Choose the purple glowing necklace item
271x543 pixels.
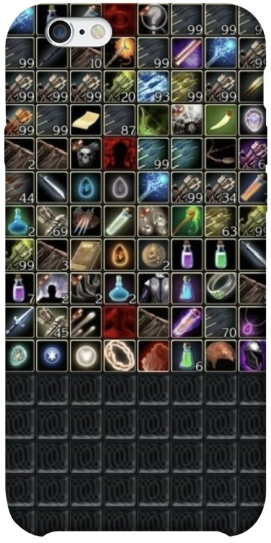[x=253, y=322]
